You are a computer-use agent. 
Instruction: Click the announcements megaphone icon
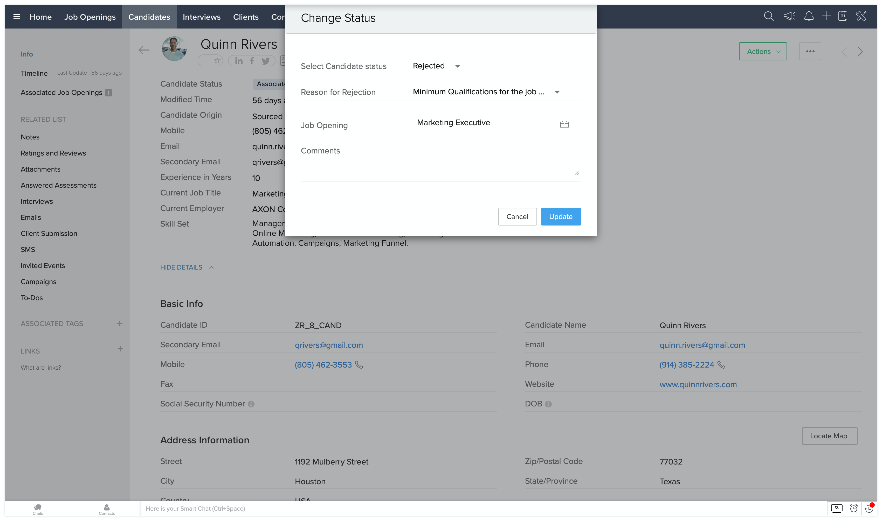click(789, 17)
